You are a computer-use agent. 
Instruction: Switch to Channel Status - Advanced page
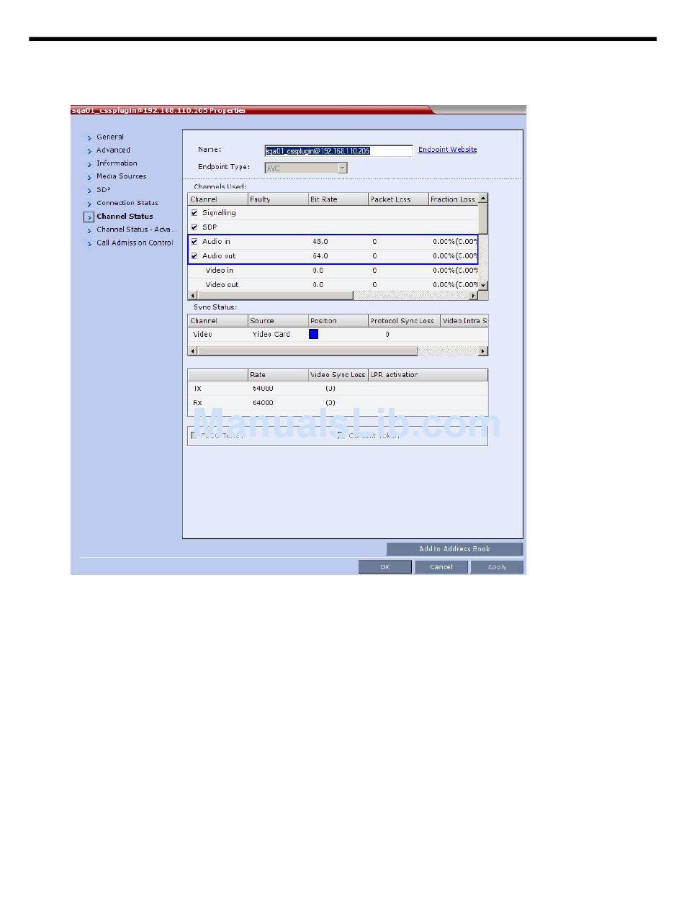click(x=135, y=230)
